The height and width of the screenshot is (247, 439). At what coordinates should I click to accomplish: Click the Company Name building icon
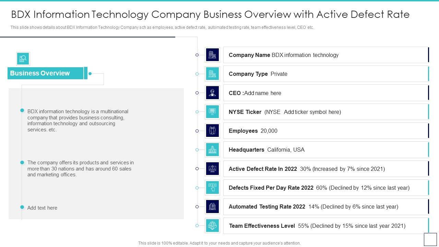click(212, 55)
